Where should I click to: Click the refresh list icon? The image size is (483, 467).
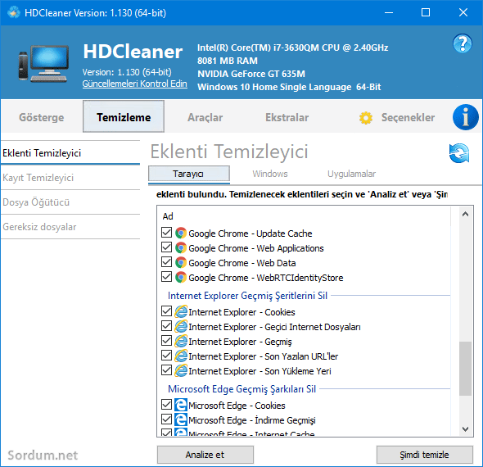coord(459,153)
